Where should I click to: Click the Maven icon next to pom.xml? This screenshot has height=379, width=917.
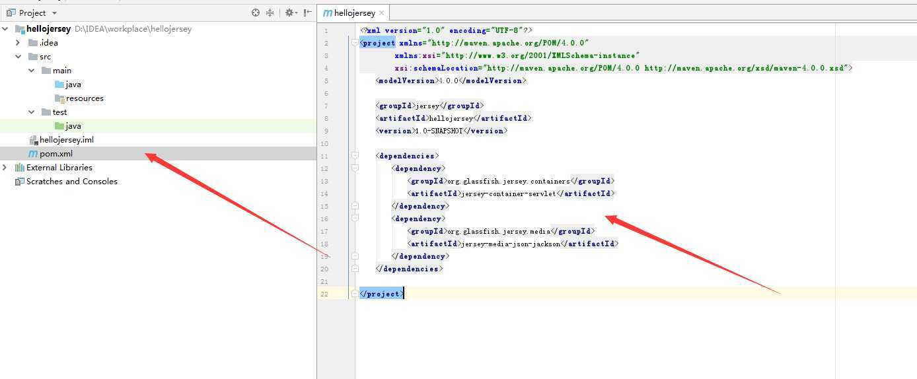tap(32, 154)
